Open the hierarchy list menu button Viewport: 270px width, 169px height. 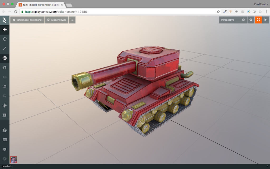click(x=72, y=20)
